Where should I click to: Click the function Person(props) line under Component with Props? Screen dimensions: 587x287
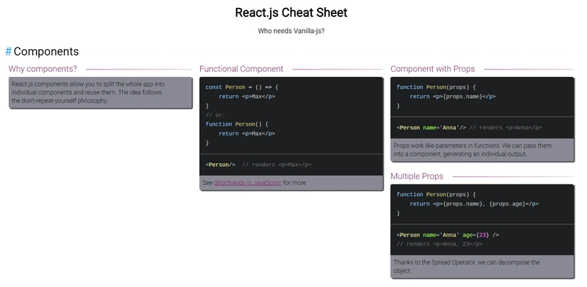click(x=436, y=87)
